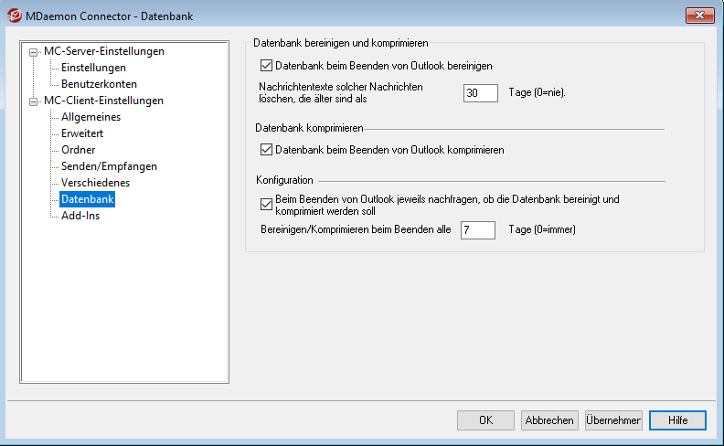Show the Add-Ins settings page
This screenshot has height=446, width=724.
click(80, 216)
